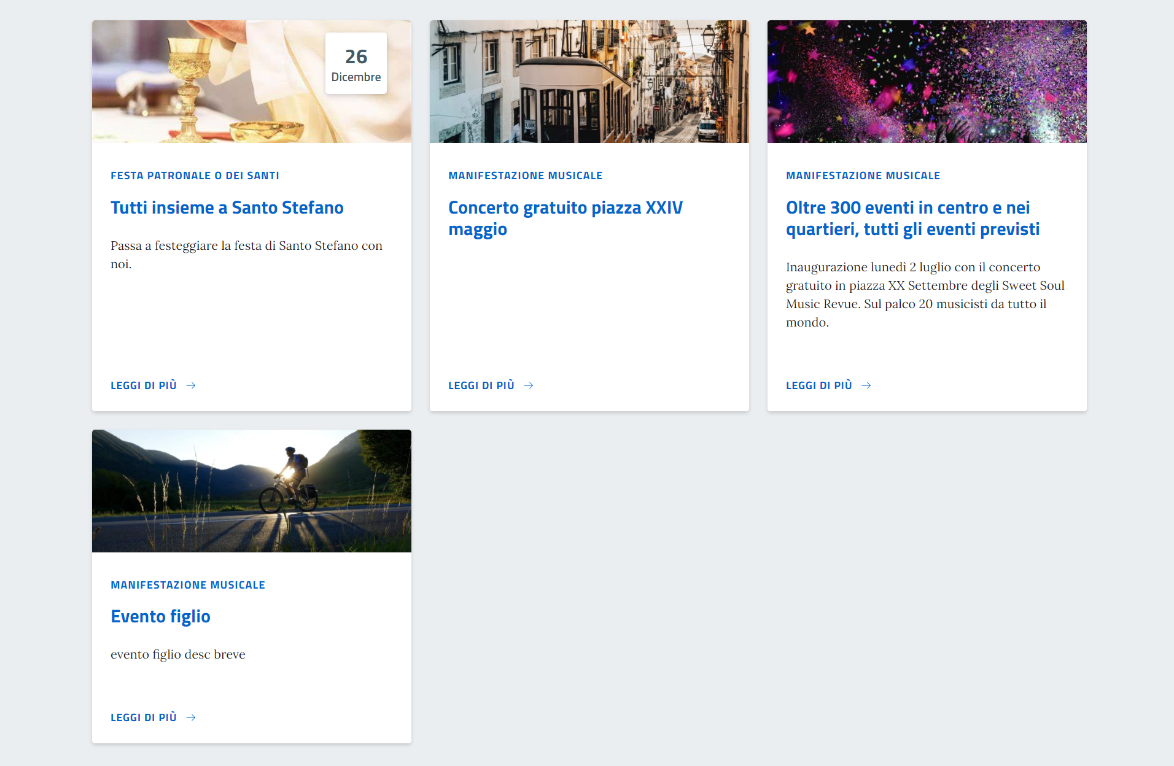
Task: Click arrow icon on Concerto gratuito card
Action: 529,385
